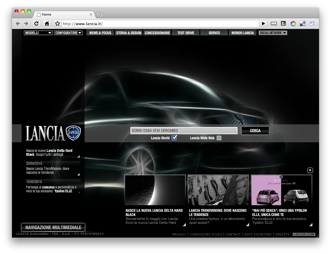Click the Cerca search button
This screenshot has height=254, width=331.
pos(255,131)
